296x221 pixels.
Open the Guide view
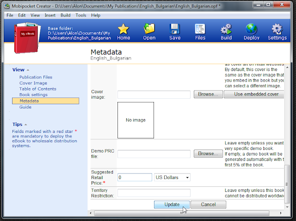(25, 107)
